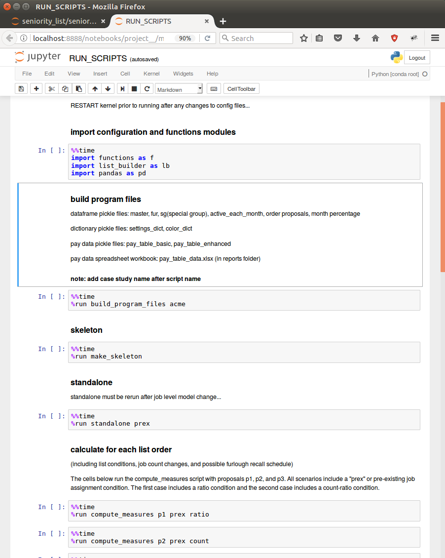This screenshot has width=445, height=558.
Task: Insert a cell below with plus icon
Action: point(36,89)
